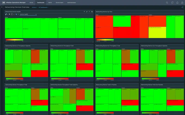
Task: Select the bright red cell in Total Out Packets treemap
Action: point(175,103)
